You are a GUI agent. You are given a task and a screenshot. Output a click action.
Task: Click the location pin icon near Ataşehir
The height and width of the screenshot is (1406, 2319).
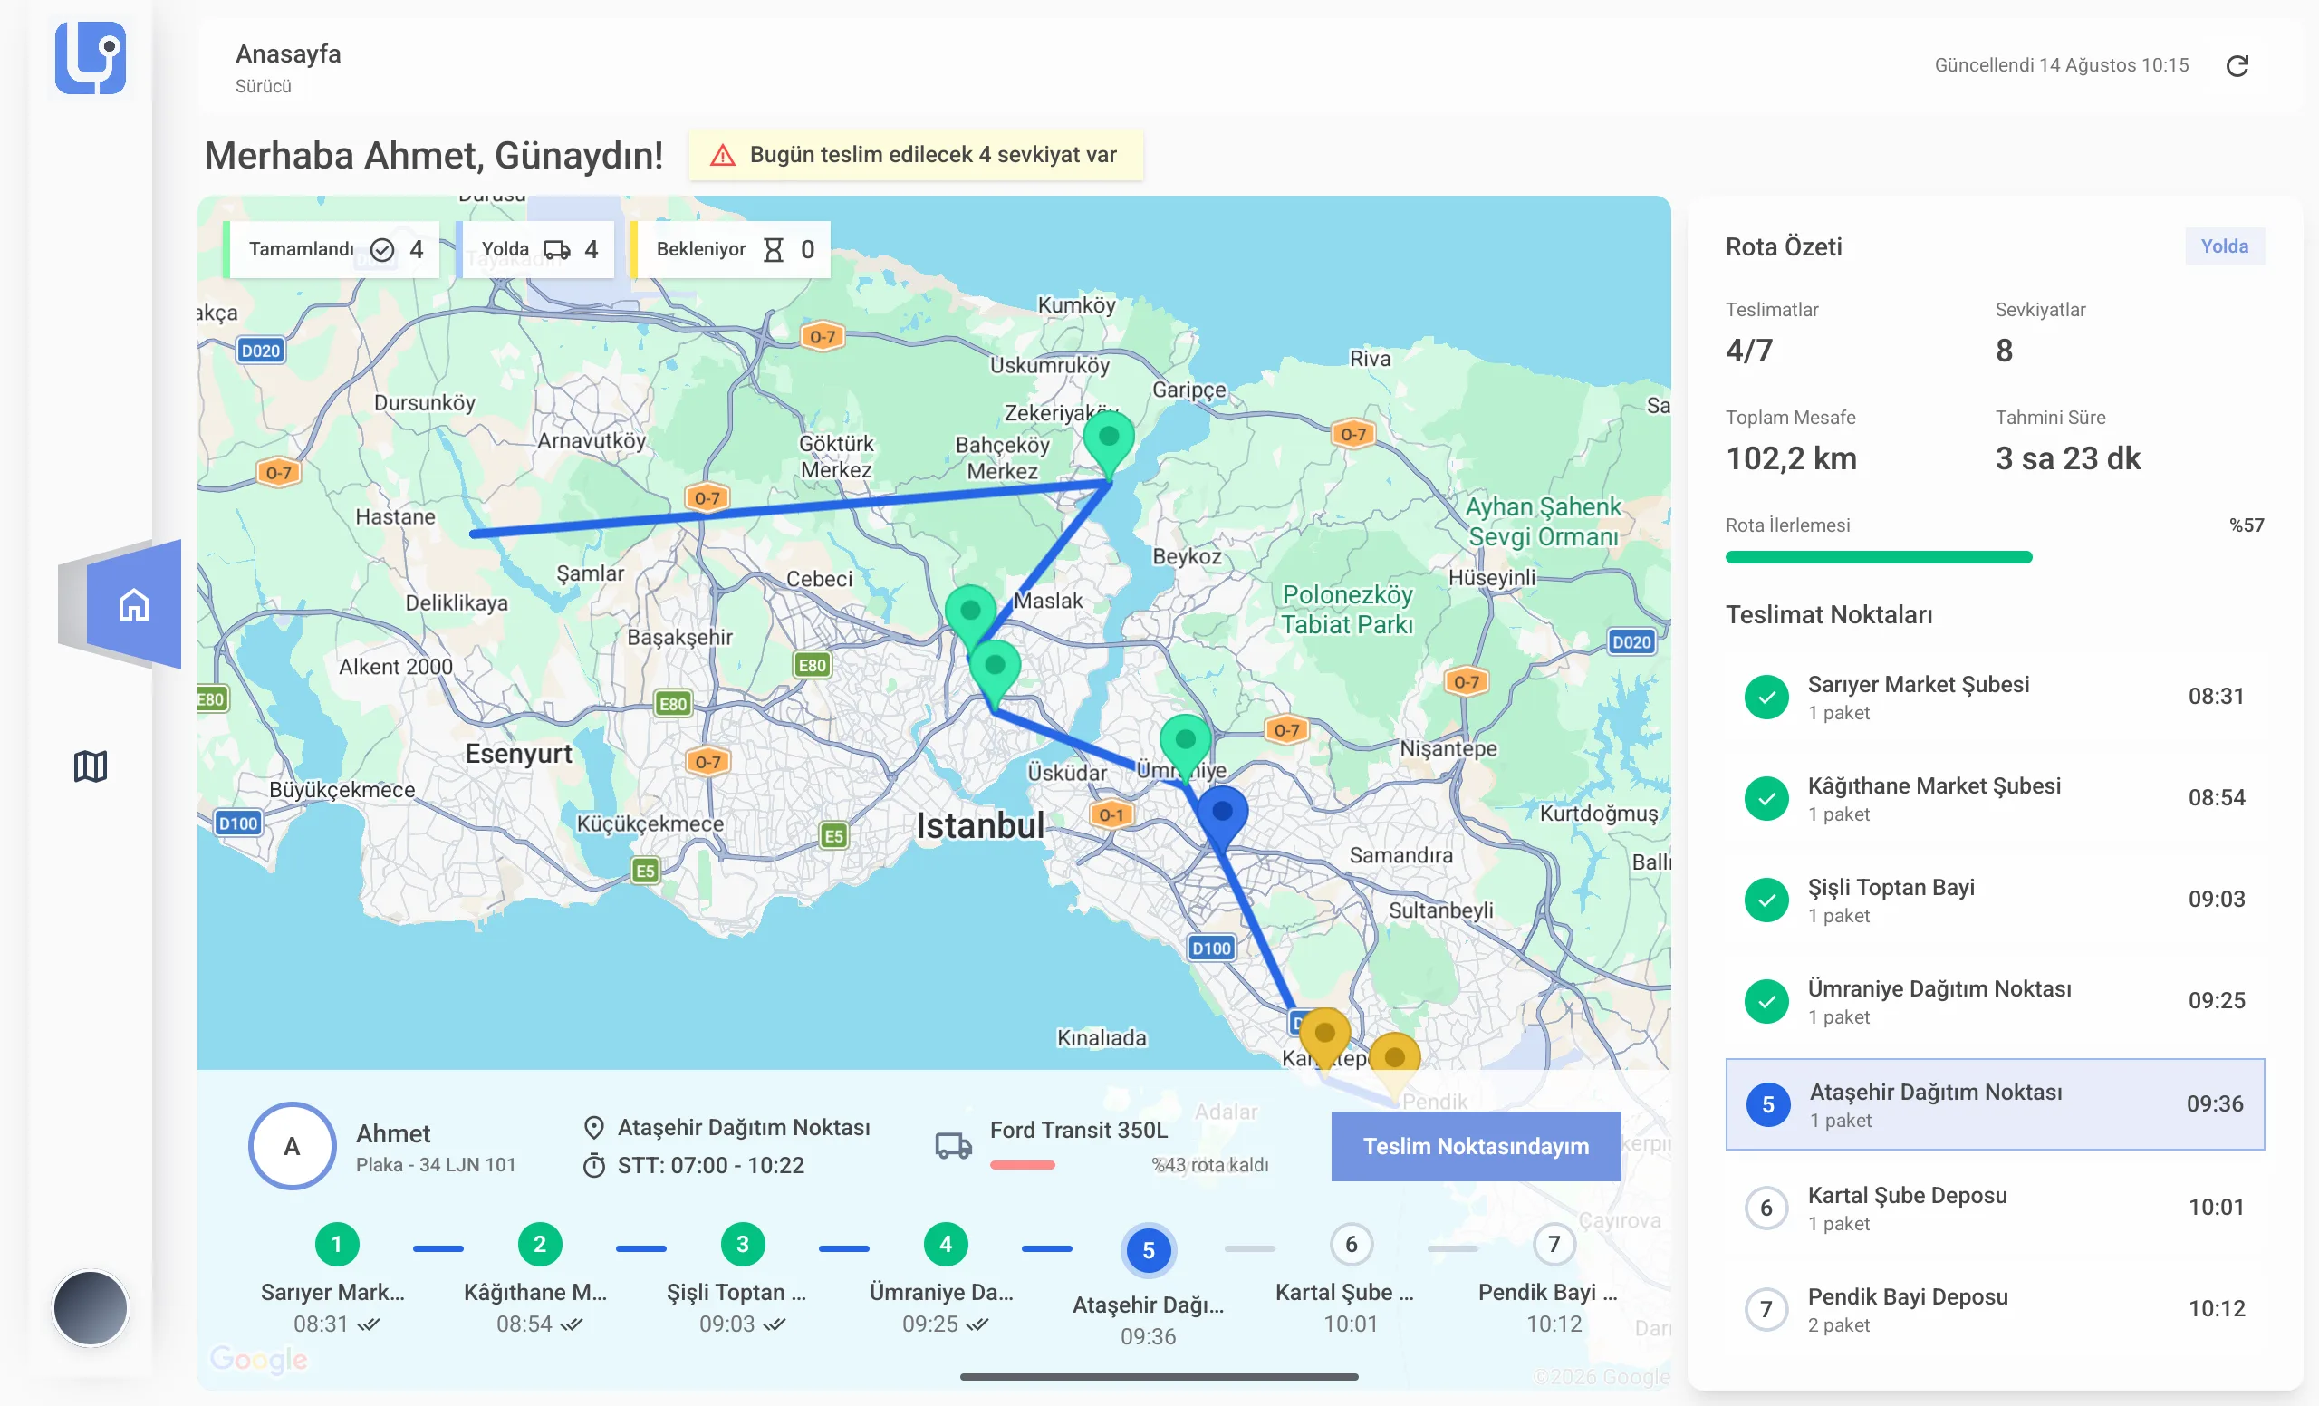pos(593,1128)
